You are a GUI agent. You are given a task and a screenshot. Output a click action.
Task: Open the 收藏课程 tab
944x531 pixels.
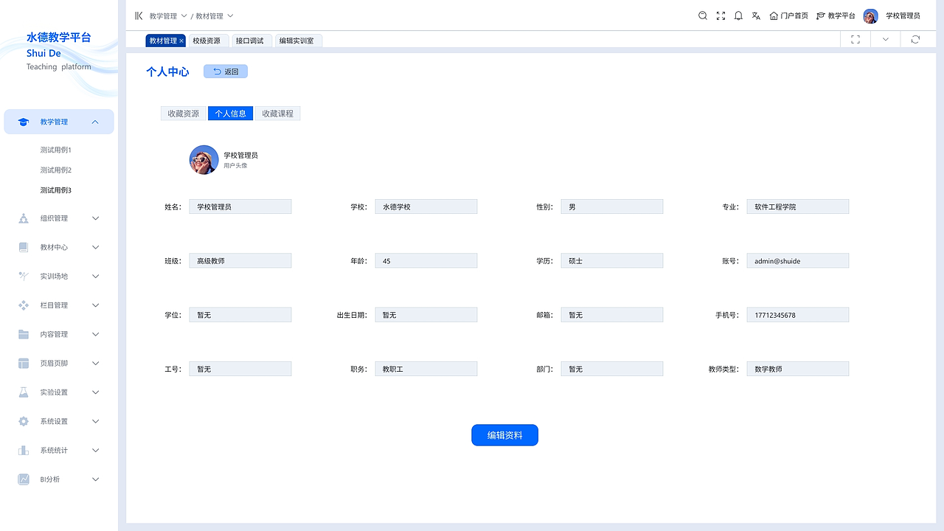coord(278,114)
